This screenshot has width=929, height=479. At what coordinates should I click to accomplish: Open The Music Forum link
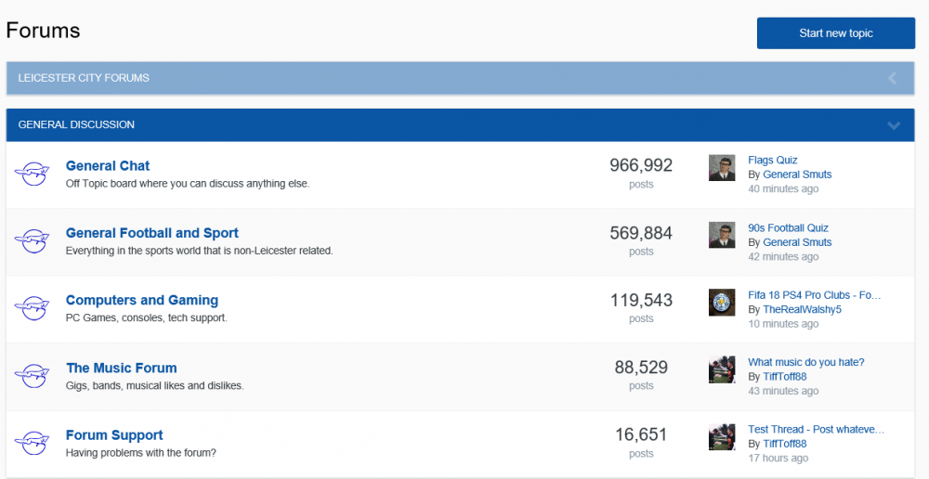pos(122,368)
